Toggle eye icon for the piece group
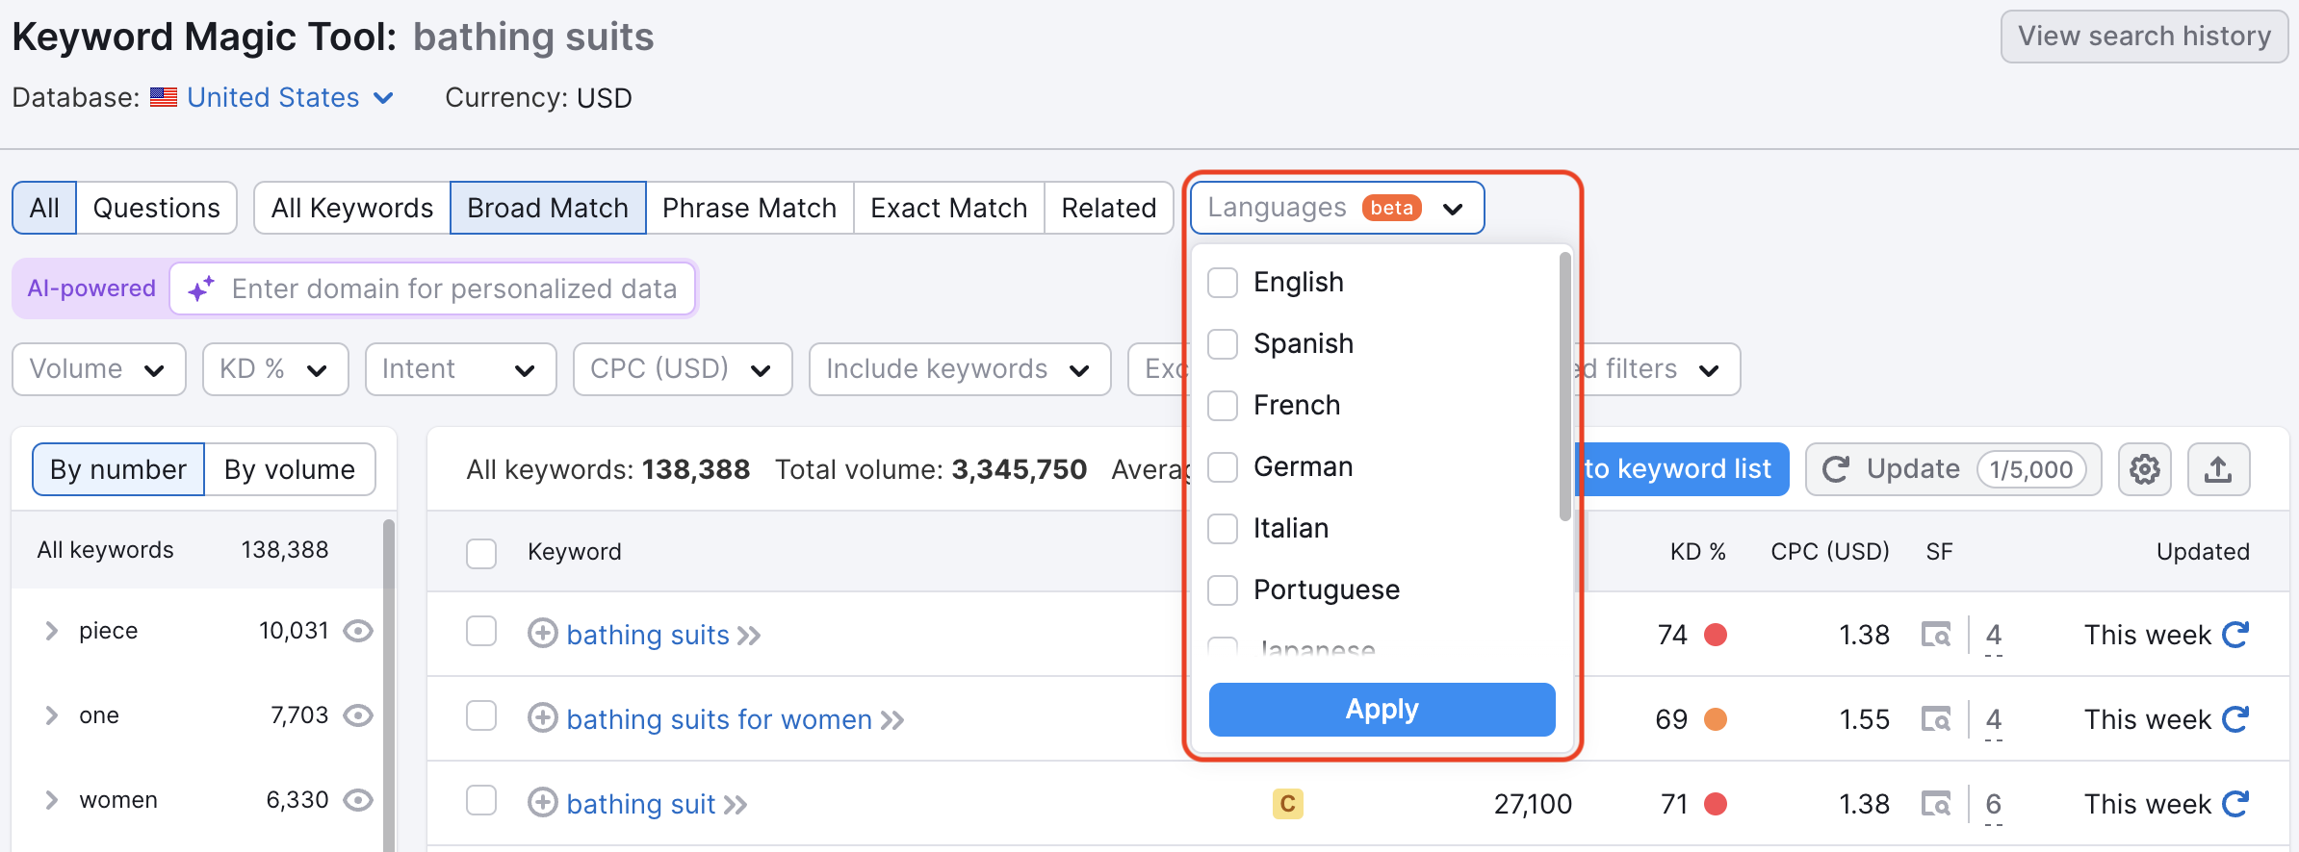The image size is (2299, 852). (358, 631)
